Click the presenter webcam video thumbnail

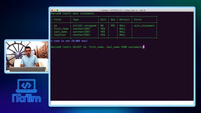27,56
